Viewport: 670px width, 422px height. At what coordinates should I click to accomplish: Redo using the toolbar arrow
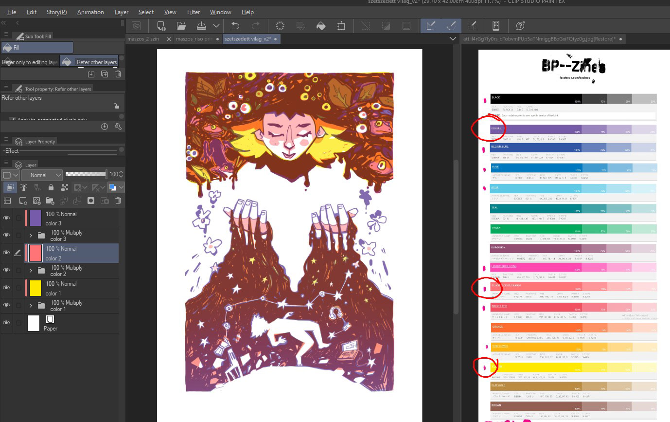[x=255, y=26]
